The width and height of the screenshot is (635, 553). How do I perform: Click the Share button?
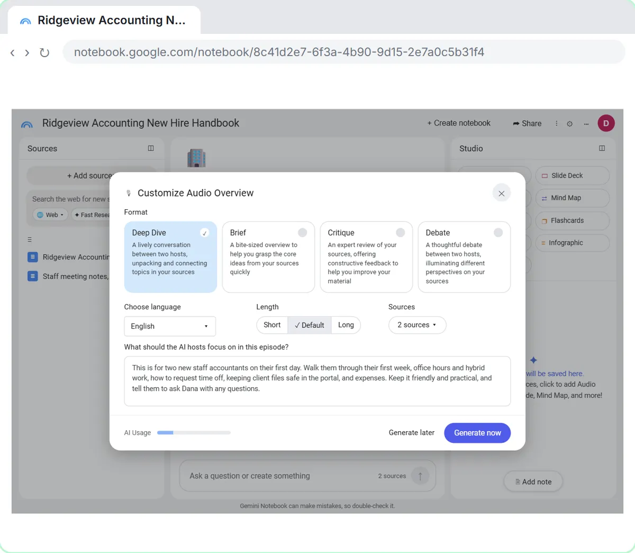click(527, 123)
